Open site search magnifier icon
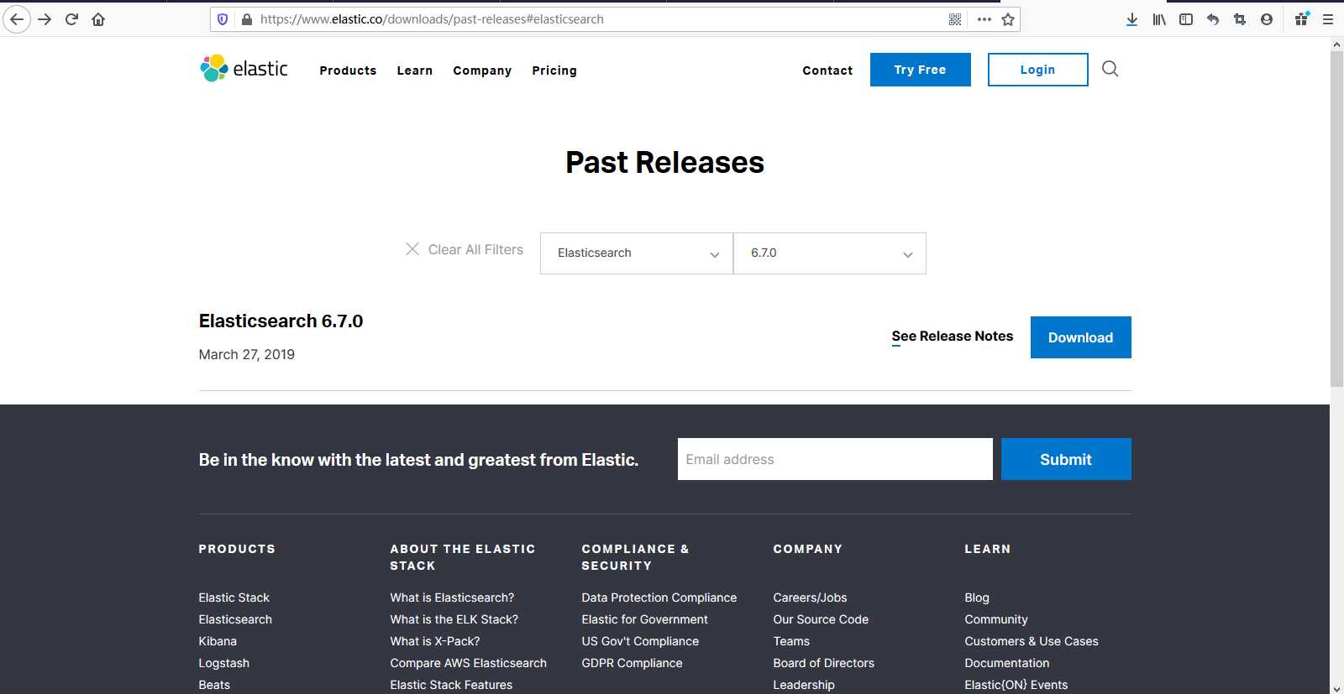 [1110, 69]
